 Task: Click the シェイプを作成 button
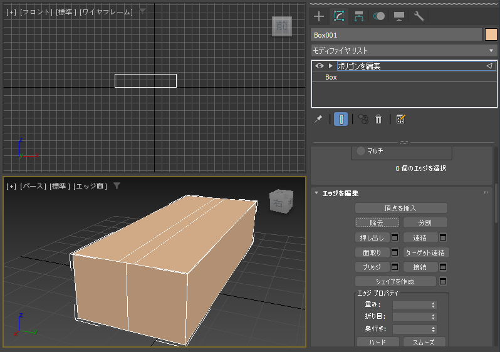395,281
